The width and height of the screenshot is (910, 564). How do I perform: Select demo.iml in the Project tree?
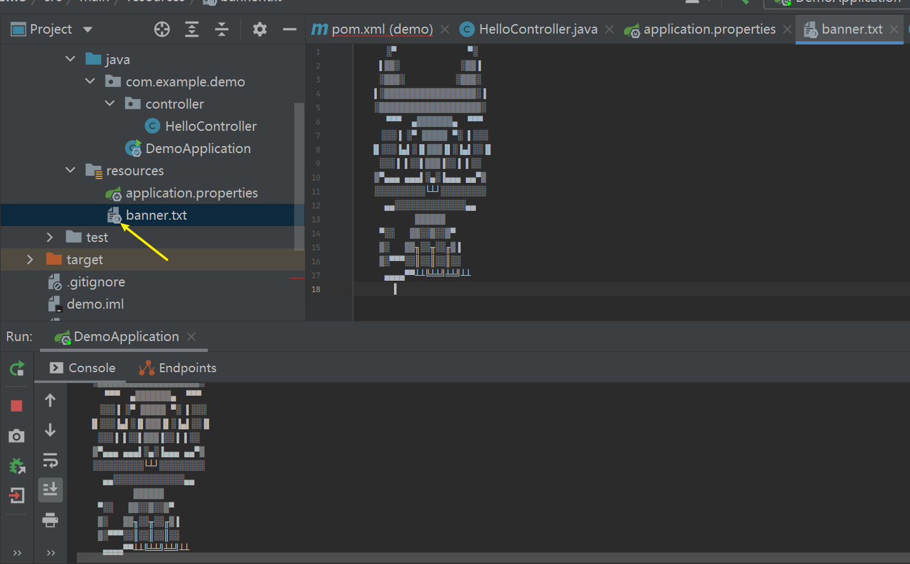(x=95, y=304)
